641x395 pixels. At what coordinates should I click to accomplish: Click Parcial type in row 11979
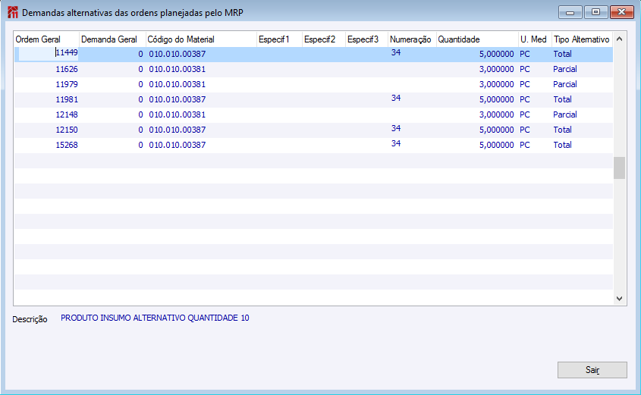pos(565,84)
